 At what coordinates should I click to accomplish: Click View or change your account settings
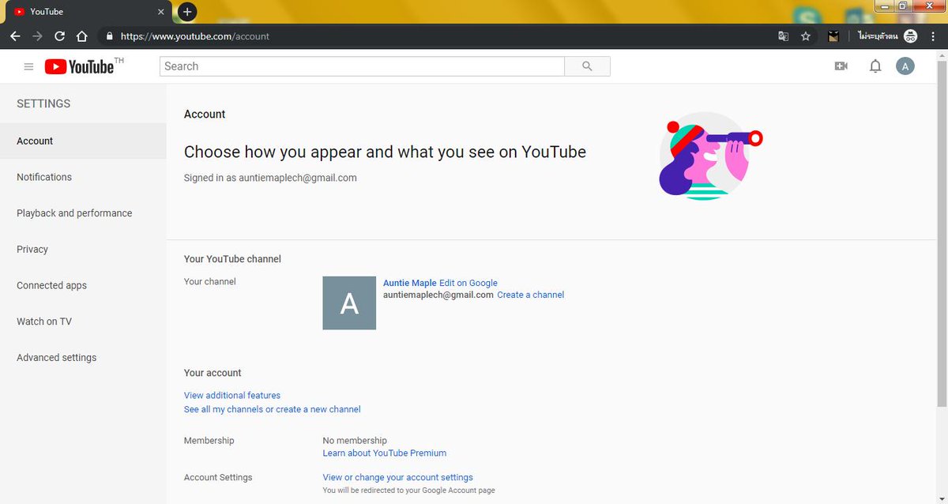397,477
